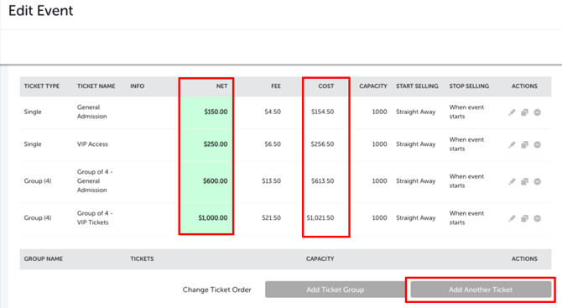Click Group of 4 - General Admission ticket name
Screen dimensions: 562x308
(95, 181)
